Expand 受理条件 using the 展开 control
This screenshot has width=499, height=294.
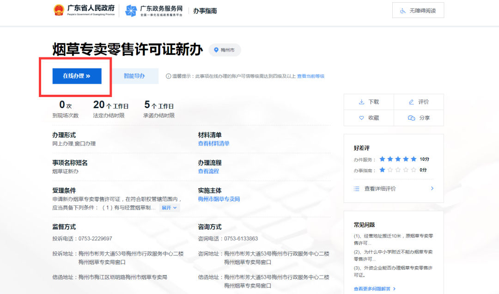pos(169,208)
